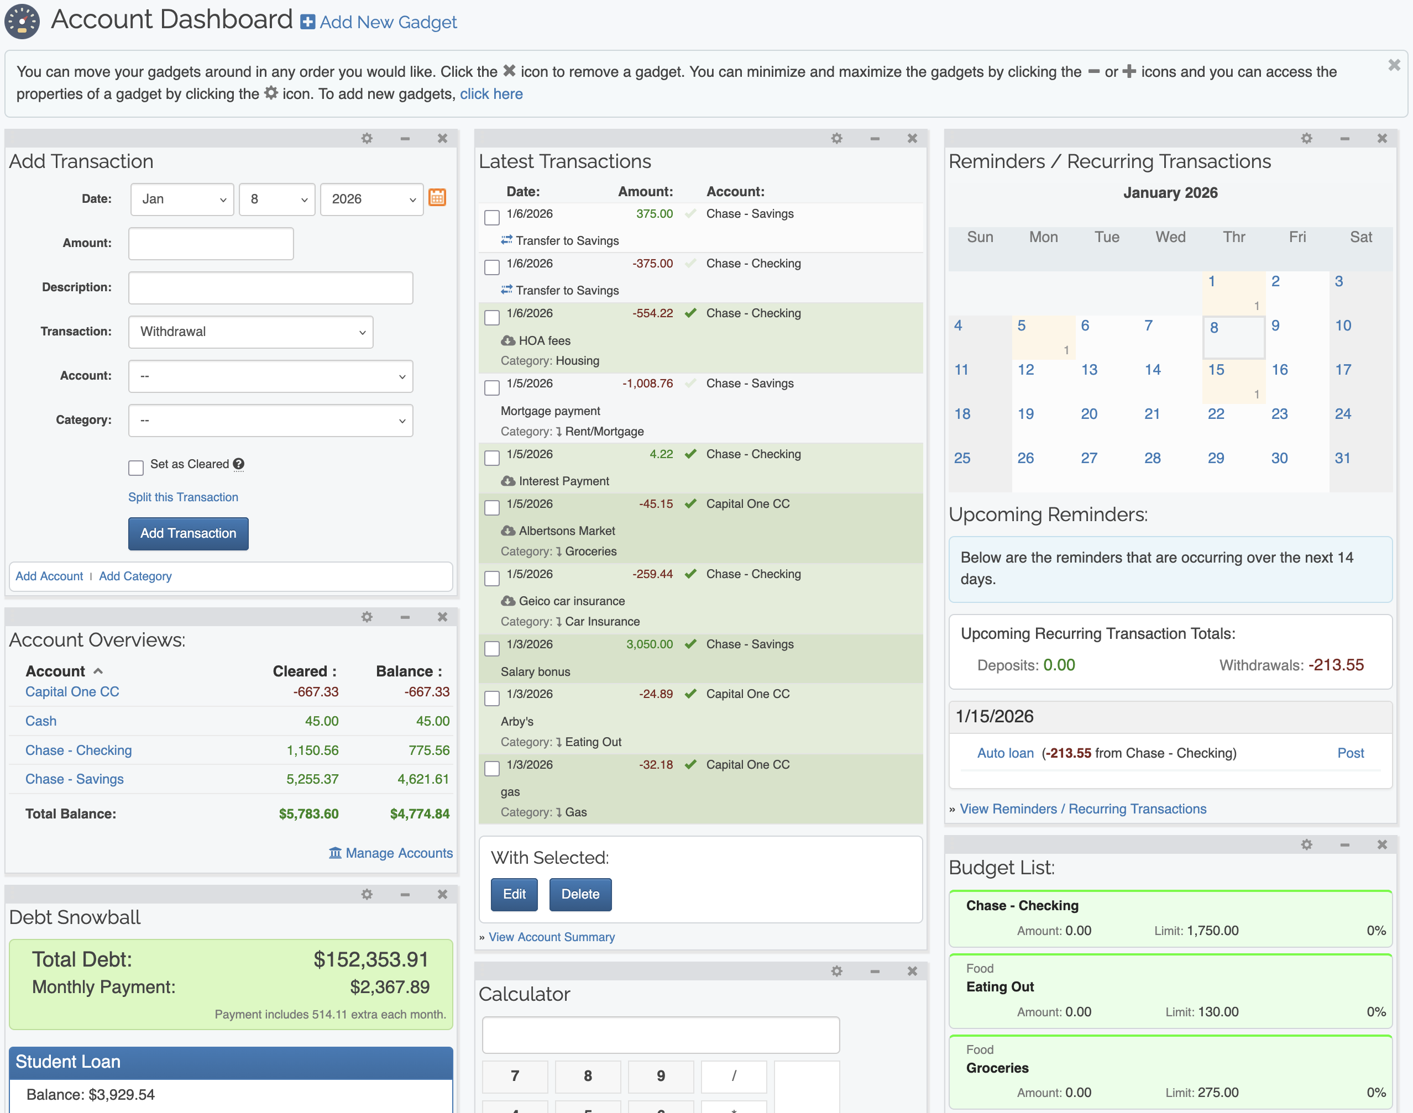Sort by the Account column header
This screenshot has width=1413, height=1113.
[56, 671]
